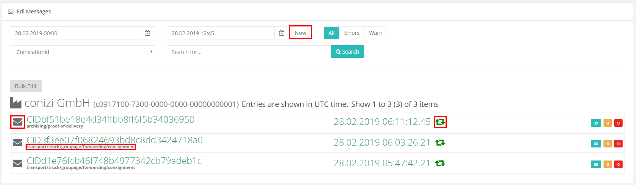Click envelope icon for archiving/proof-of-delivery message
636x185 pixels.
(x=18, y=122)
